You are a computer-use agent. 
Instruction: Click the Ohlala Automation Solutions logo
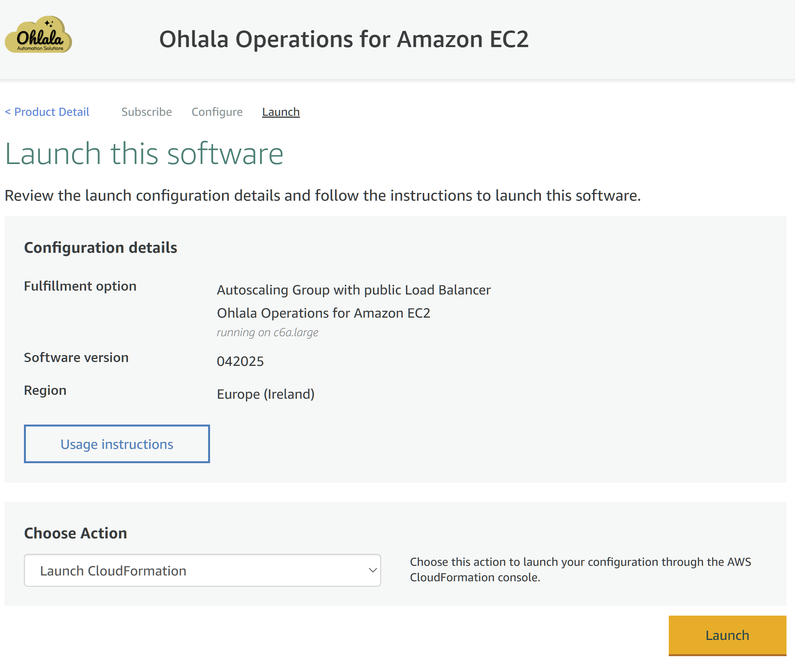click(38, 35)
